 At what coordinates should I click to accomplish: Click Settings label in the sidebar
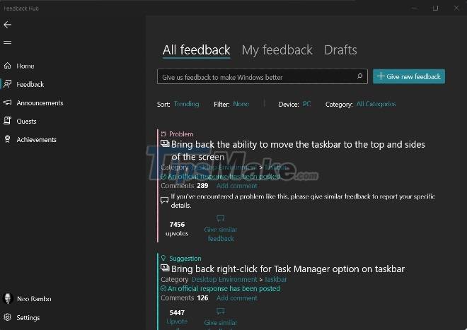pyautogui.click(x=28, y=318)
